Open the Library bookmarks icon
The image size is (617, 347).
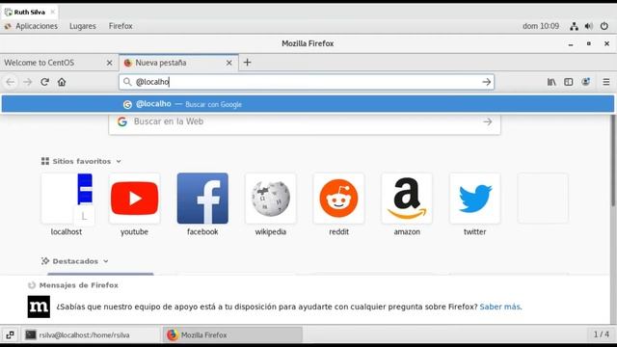click(x=551, y=82)
